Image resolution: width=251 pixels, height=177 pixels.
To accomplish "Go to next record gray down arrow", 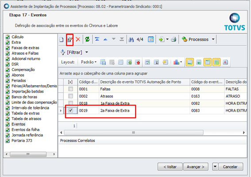I will tap(114, 39).
